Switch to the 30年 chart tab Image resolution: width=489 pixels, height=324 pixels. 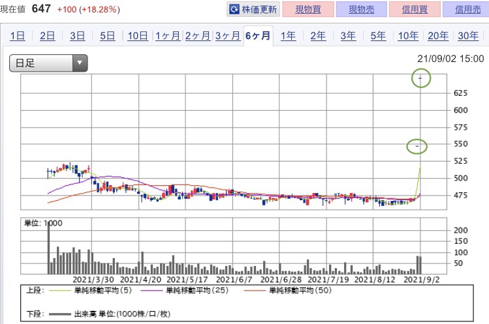(468, 36)
